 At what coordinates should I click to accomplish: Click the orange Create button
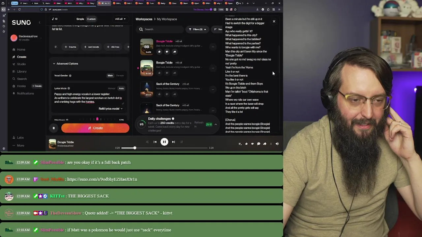pos(95,128)
